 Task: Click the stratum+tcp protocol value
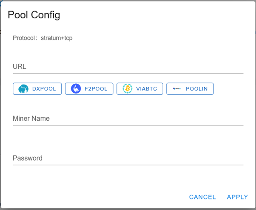[57, 38]
